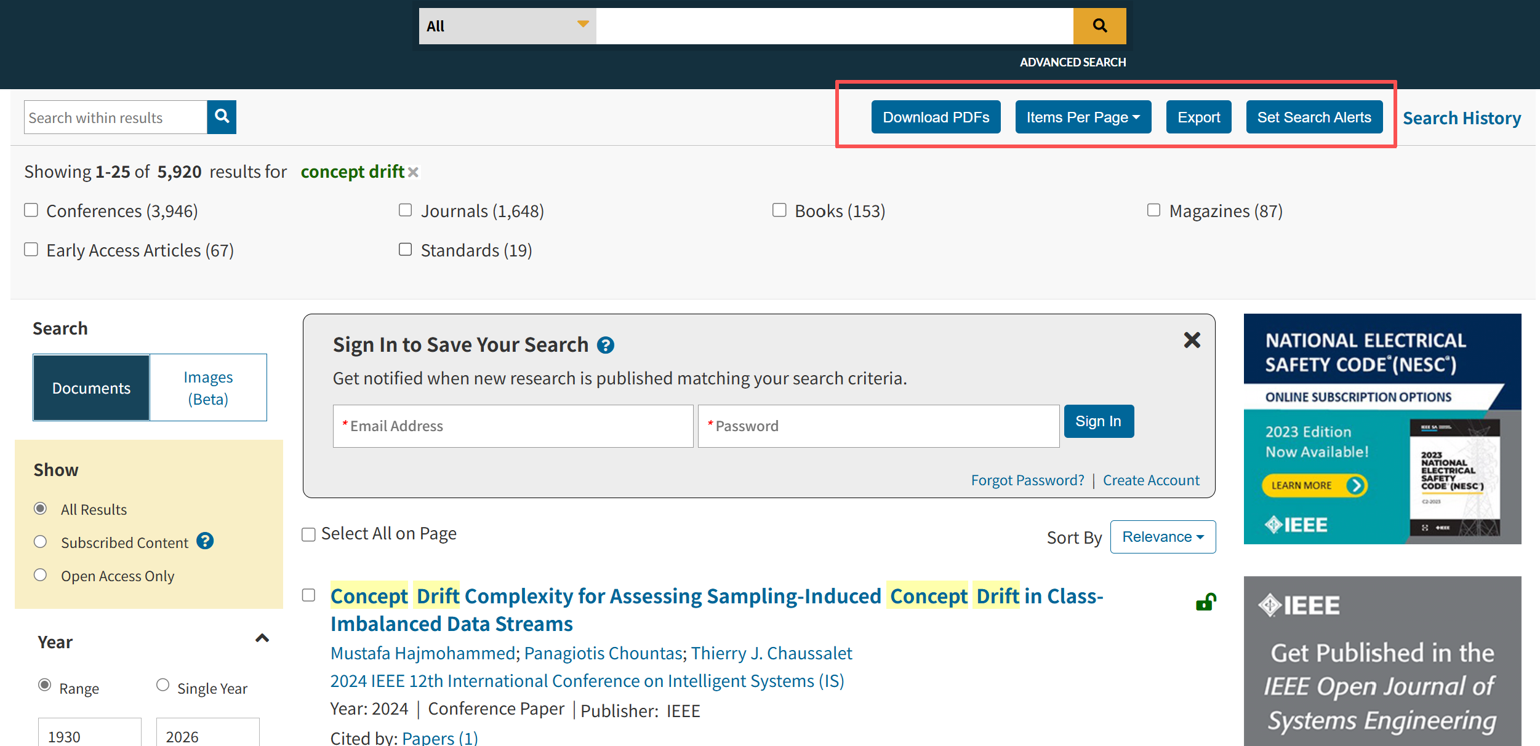Click the Email Address input field
The width and height of the screenshot is (1540, 746).
pyautogui.click(x=513, y=426)
